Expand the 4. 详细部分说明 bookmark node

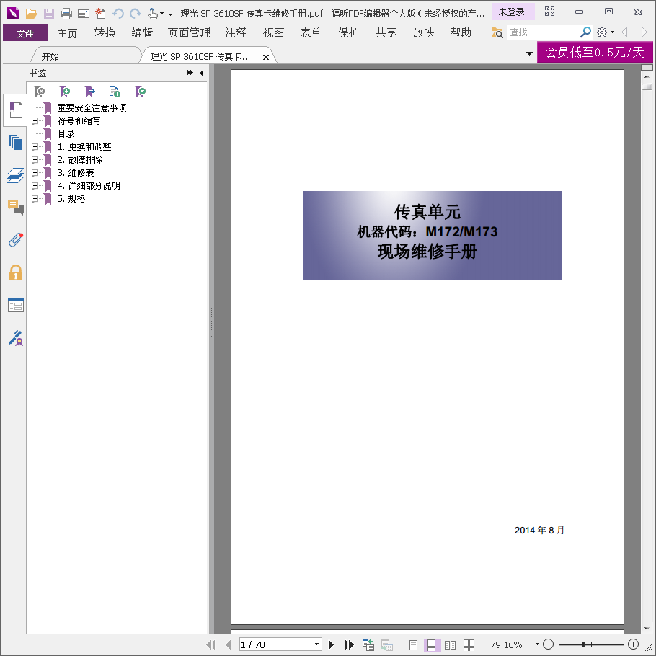click(35, 186)
